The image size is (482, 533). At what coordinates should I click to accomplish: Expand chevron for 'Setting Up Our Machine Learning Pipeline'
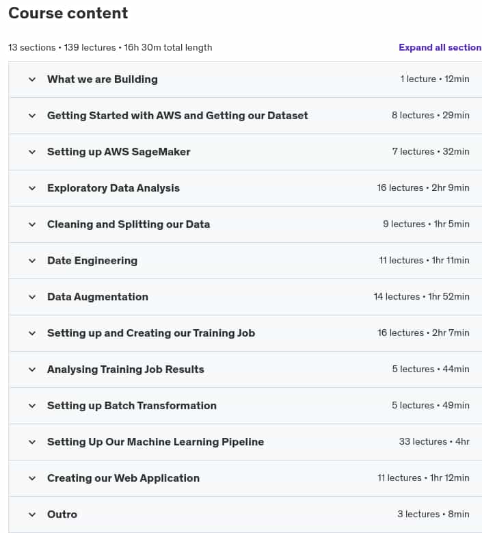tap(32, 442)
